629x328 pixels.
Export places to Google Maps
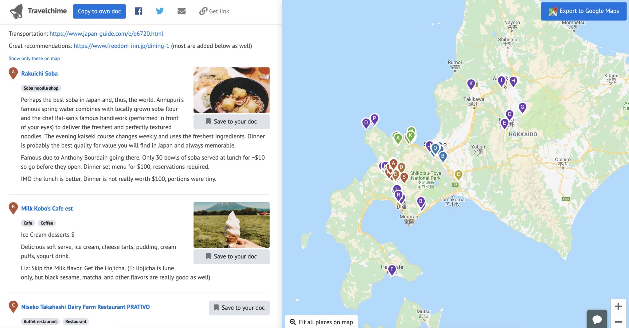tap(584, 11)
